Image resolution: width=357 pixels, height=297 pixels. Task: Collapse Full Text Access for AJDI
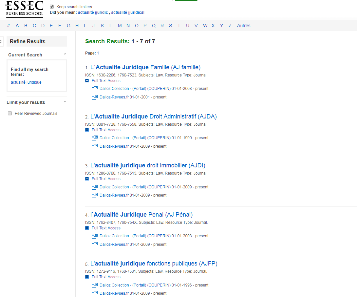click(x=87, y=179)
